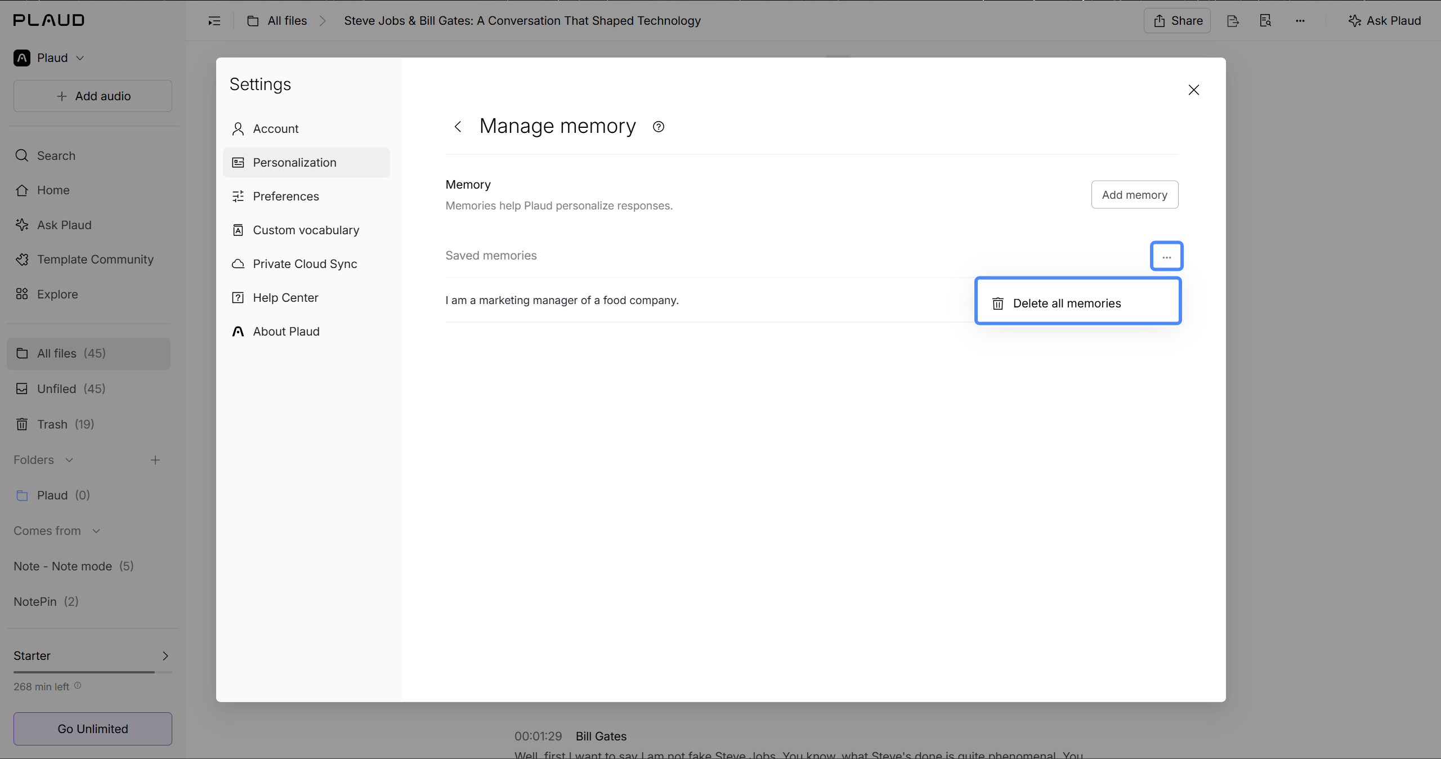Click the Account person icon

[x=238, y=129]
